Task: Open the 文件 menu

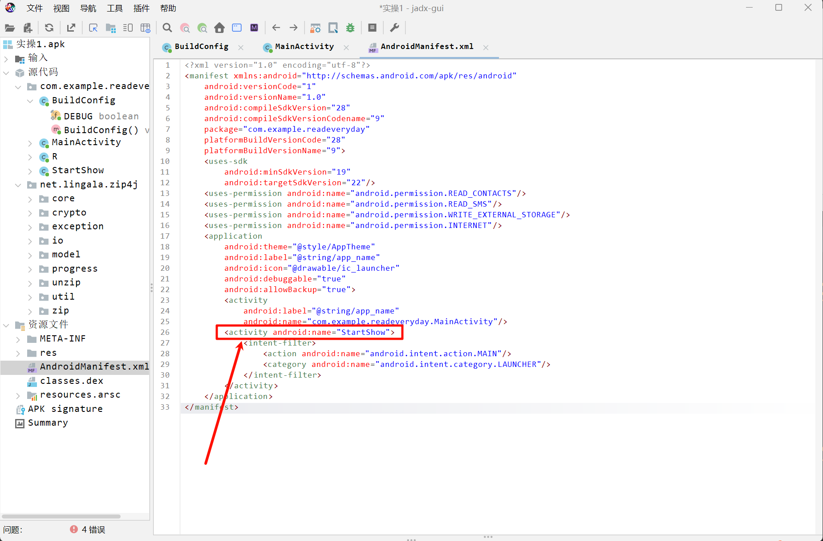Action: point(34,8)
